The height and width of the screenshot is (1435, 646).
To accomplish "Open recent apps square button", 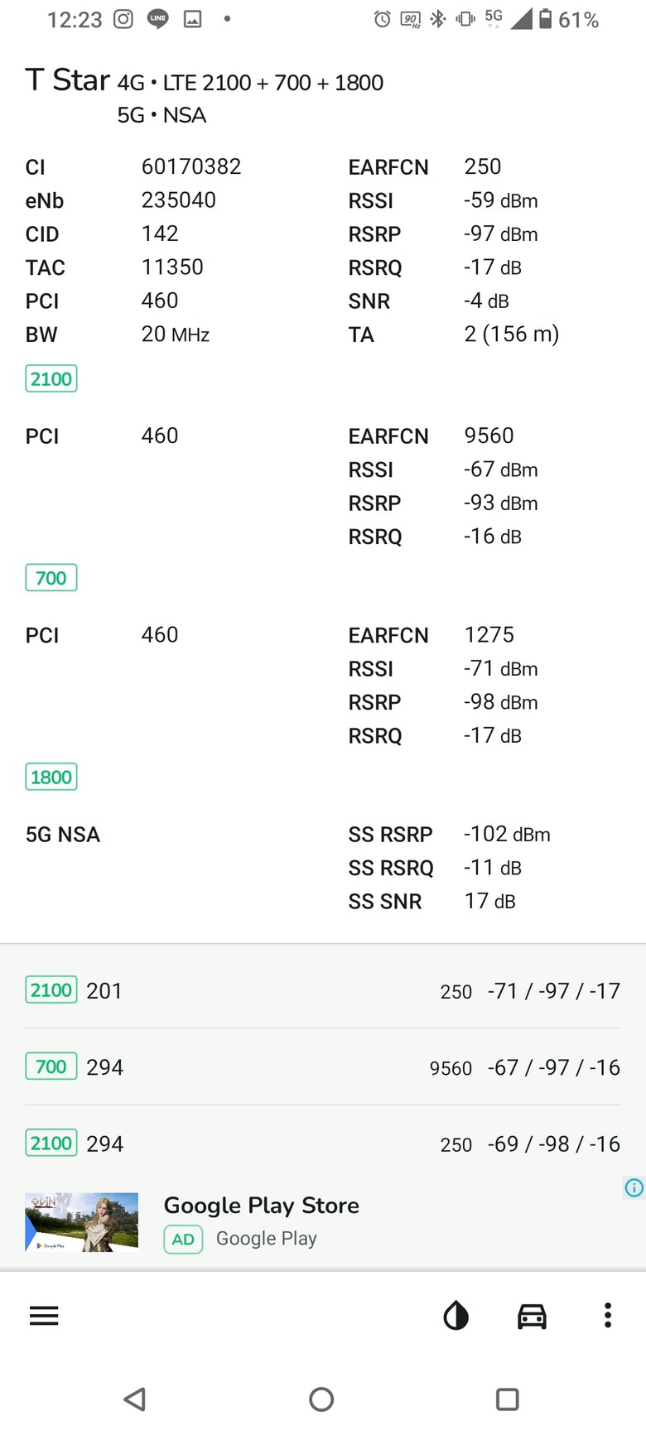I will pos(507,1399).
